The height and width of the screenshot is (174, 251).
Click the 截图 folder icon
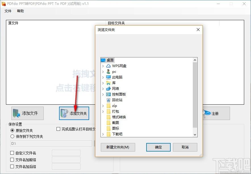pos(108,123)
